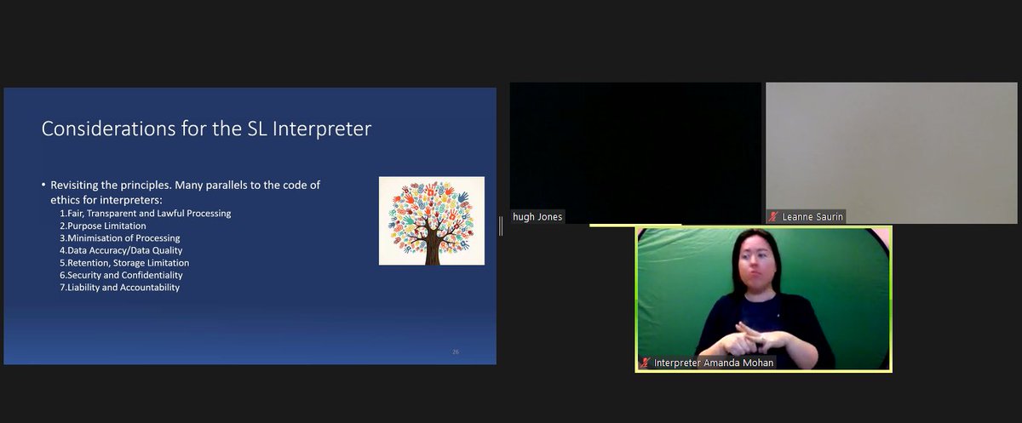Click 2.Purpose Limitation line
Image resolution: width=1022 pixels, height=423 pixels.
(102, 226)
